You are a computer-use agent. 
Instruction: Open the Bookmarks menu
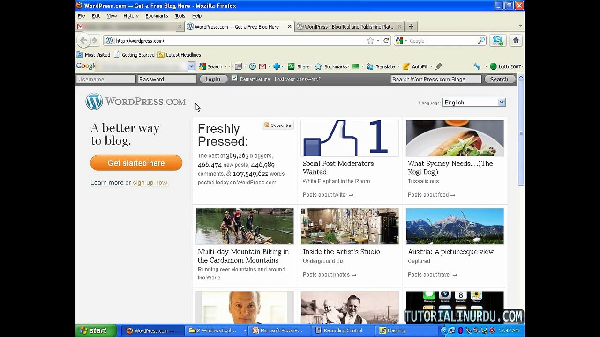[x=157, y=16]
